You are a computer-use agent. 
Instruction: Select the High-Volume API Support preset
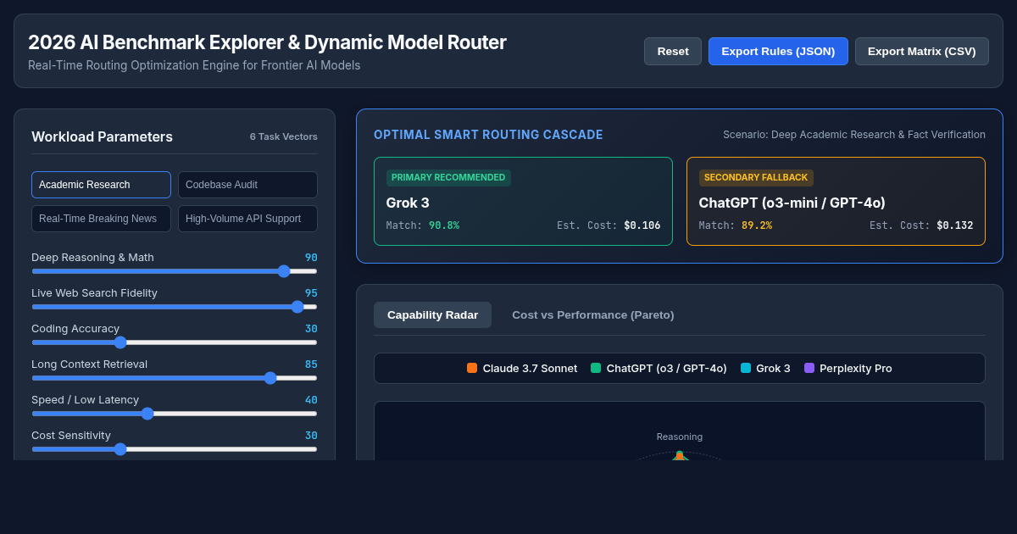coord(247,219)
